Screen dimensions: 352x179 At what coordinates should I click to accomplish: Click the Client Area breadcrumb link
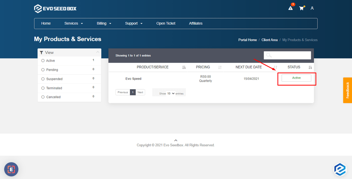click(x=270, y=40)
